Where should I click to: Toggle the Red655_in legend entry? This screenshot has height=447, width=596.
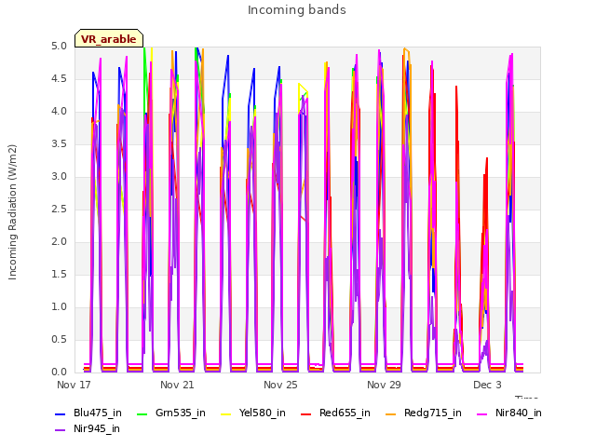pyautogui.click(x=335, y=413)
